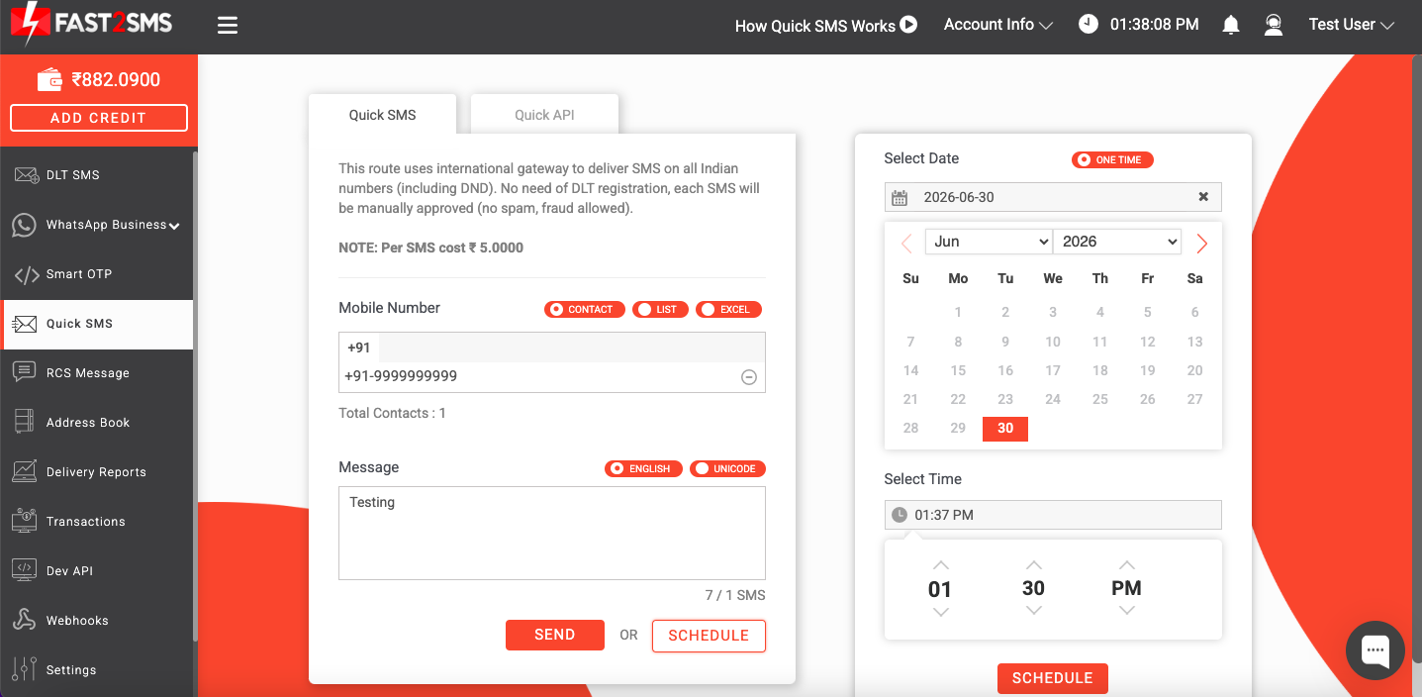Open DLT SMS in sidebar
Screen dimensions: 1422x697
coord(97,175)
